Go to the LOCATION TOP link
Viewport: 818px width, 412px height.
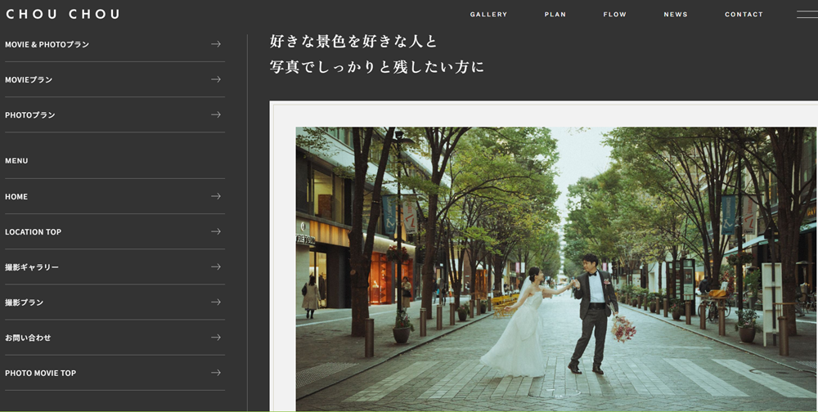pyautogui.click(x=34, y=232)
